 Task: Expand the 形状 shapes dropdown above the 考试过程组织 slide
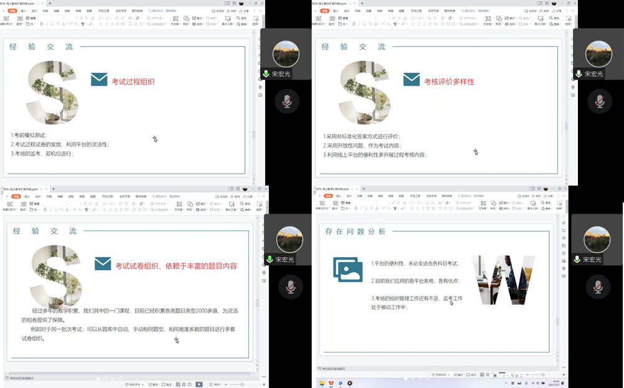tap(186, 24)
